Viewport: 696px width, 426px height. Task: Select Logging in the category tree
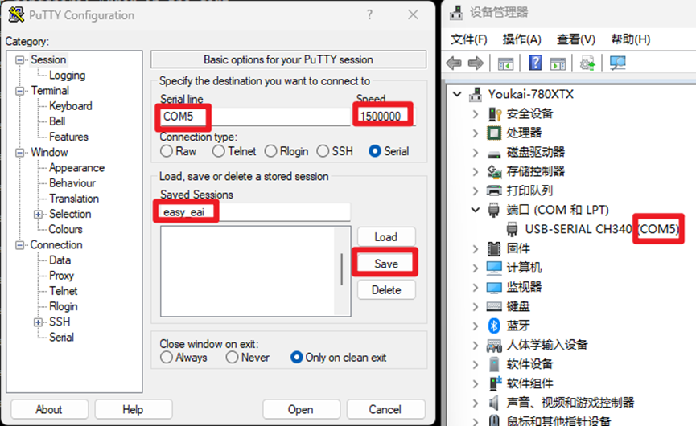tap(67, 76)
